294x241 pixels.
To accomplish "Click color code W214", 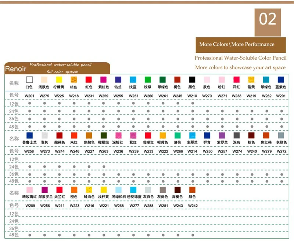I will tap(192, 151).
